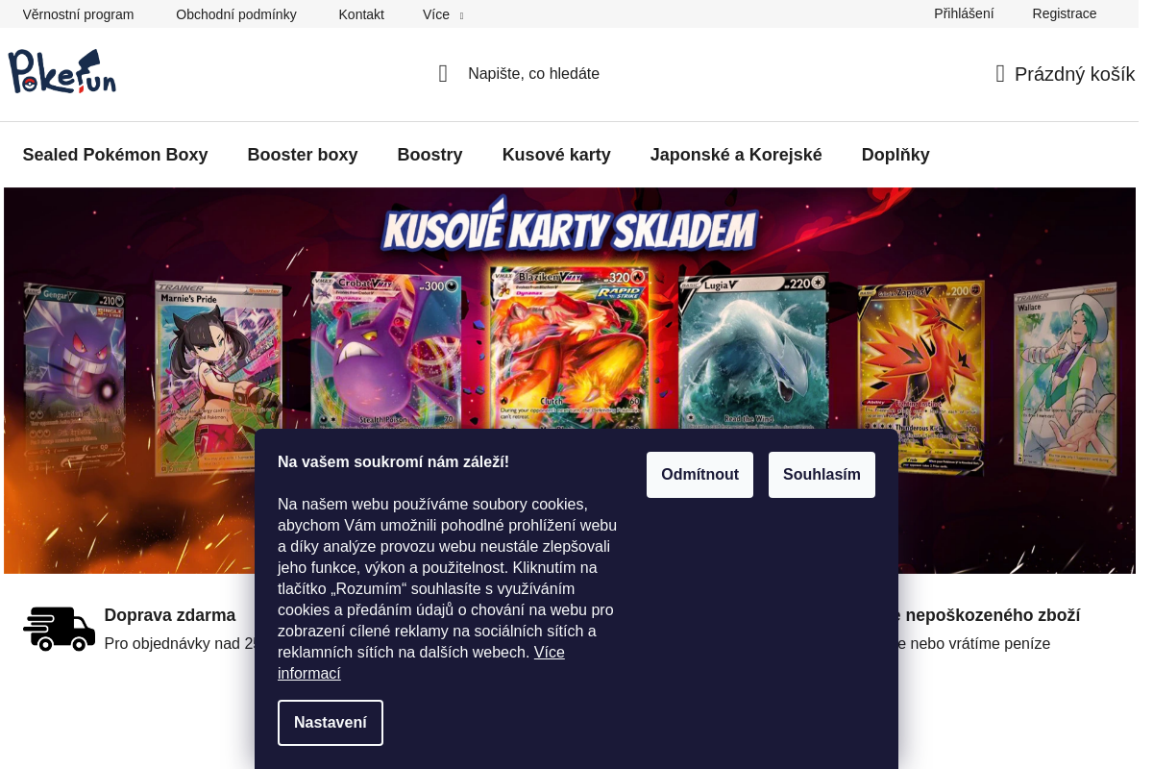Open Věrnostní program page
The height and width of the screenshot is (769, 1153).
coord(79,14)
